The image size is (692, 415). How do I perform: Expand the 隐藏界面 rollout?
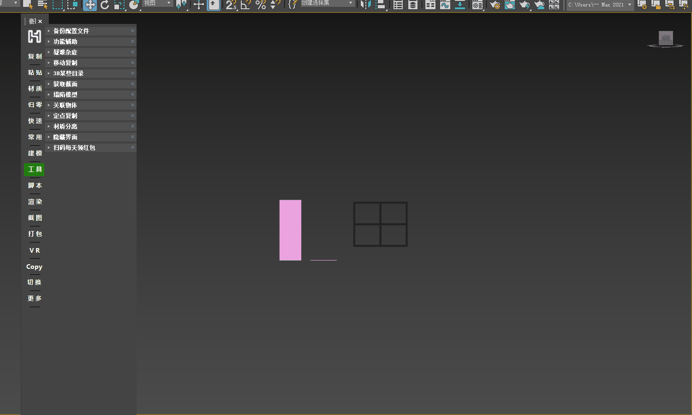[91, 137]
